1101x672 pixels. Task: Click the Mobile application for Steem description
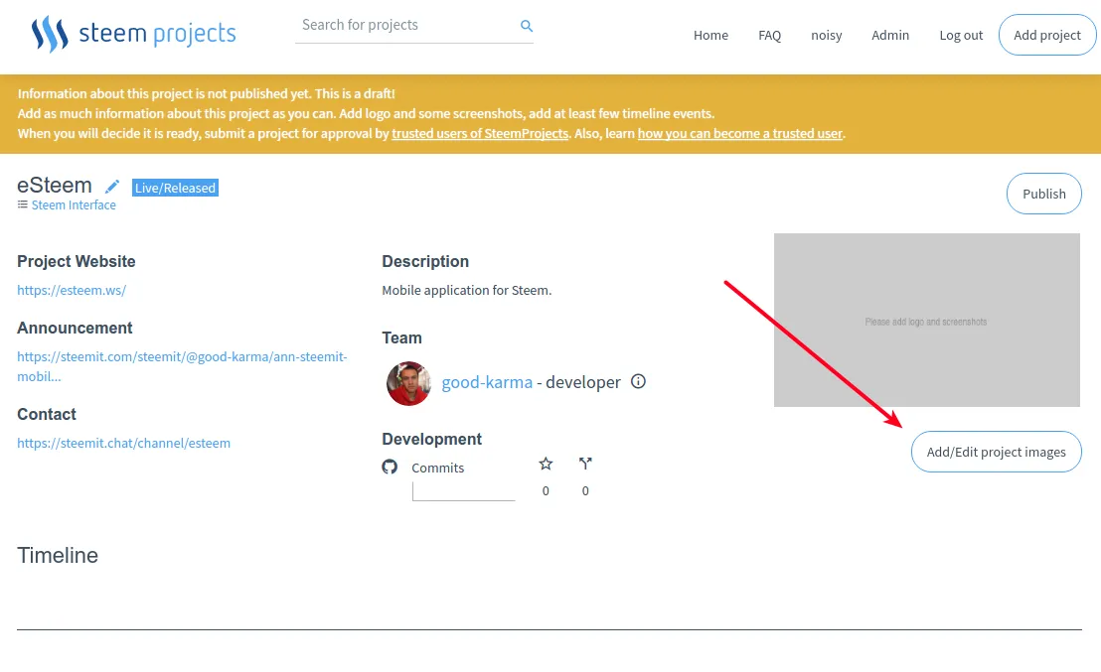pyautogui.click(x=467, y=290)
